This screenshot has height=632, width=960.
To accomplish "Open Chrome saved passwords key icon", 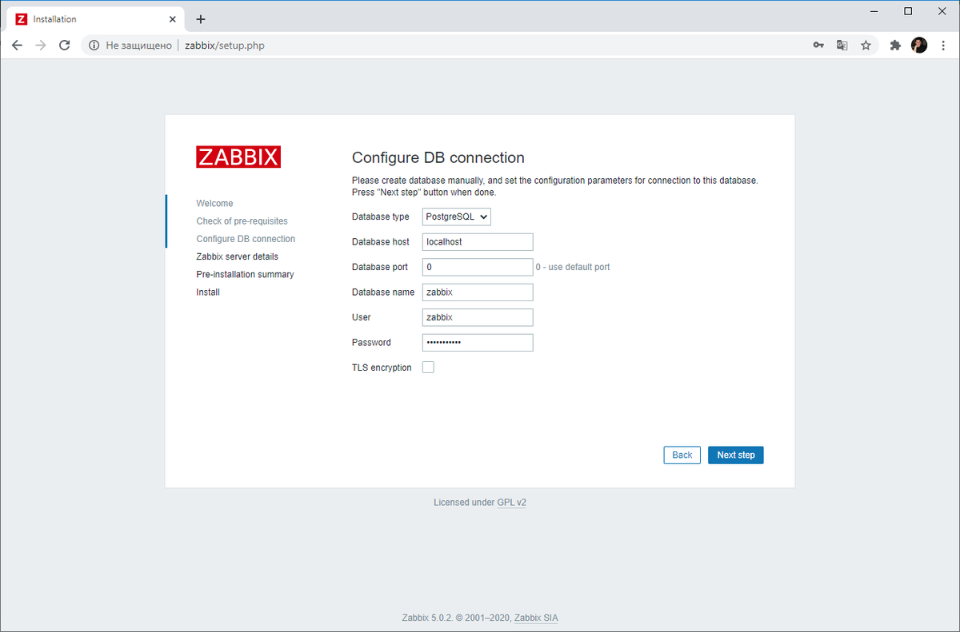I will pos(818,46).
